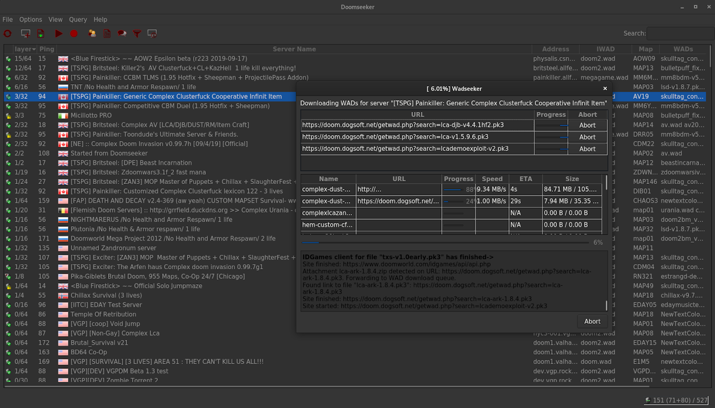Sort servers by Address column header

point(555,49)
